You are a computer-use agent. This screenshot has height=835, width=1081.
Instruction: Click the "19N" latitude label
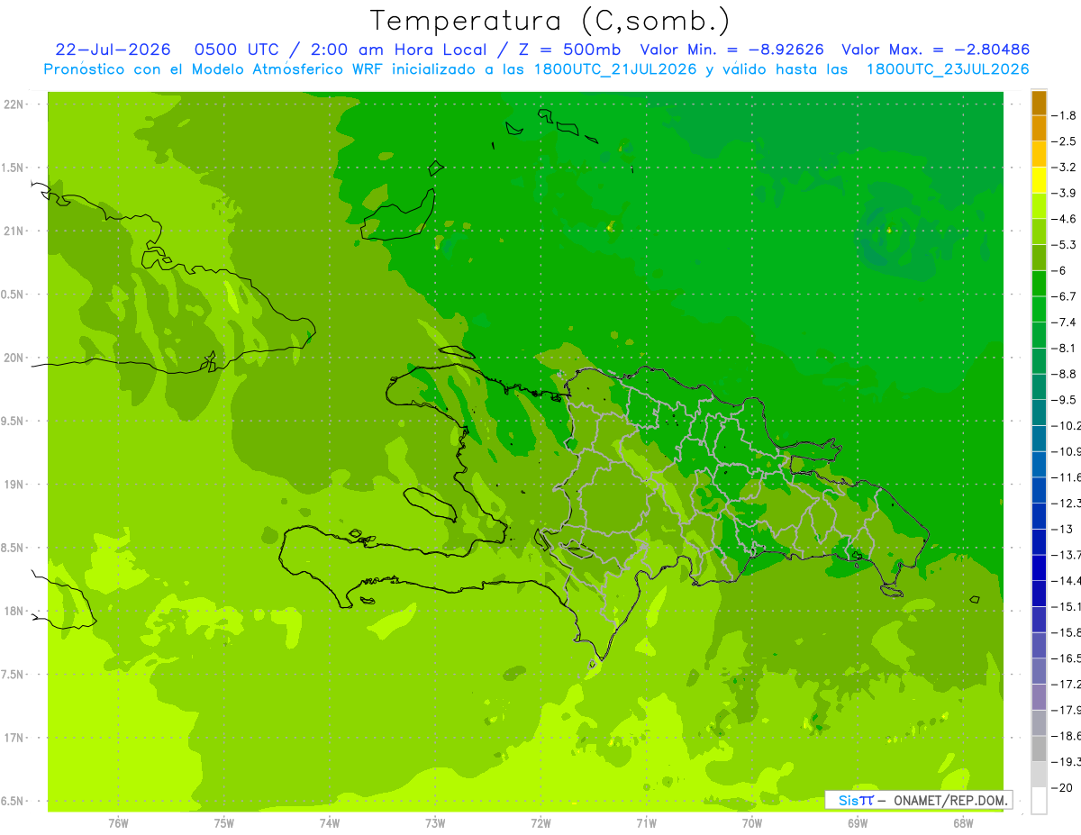tap(13, 485)
